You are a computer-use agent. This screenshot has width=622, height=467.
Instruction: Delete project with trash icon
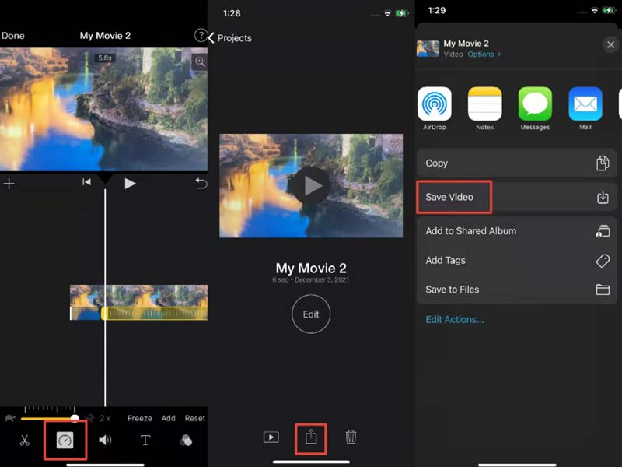[x=351, y=437]
